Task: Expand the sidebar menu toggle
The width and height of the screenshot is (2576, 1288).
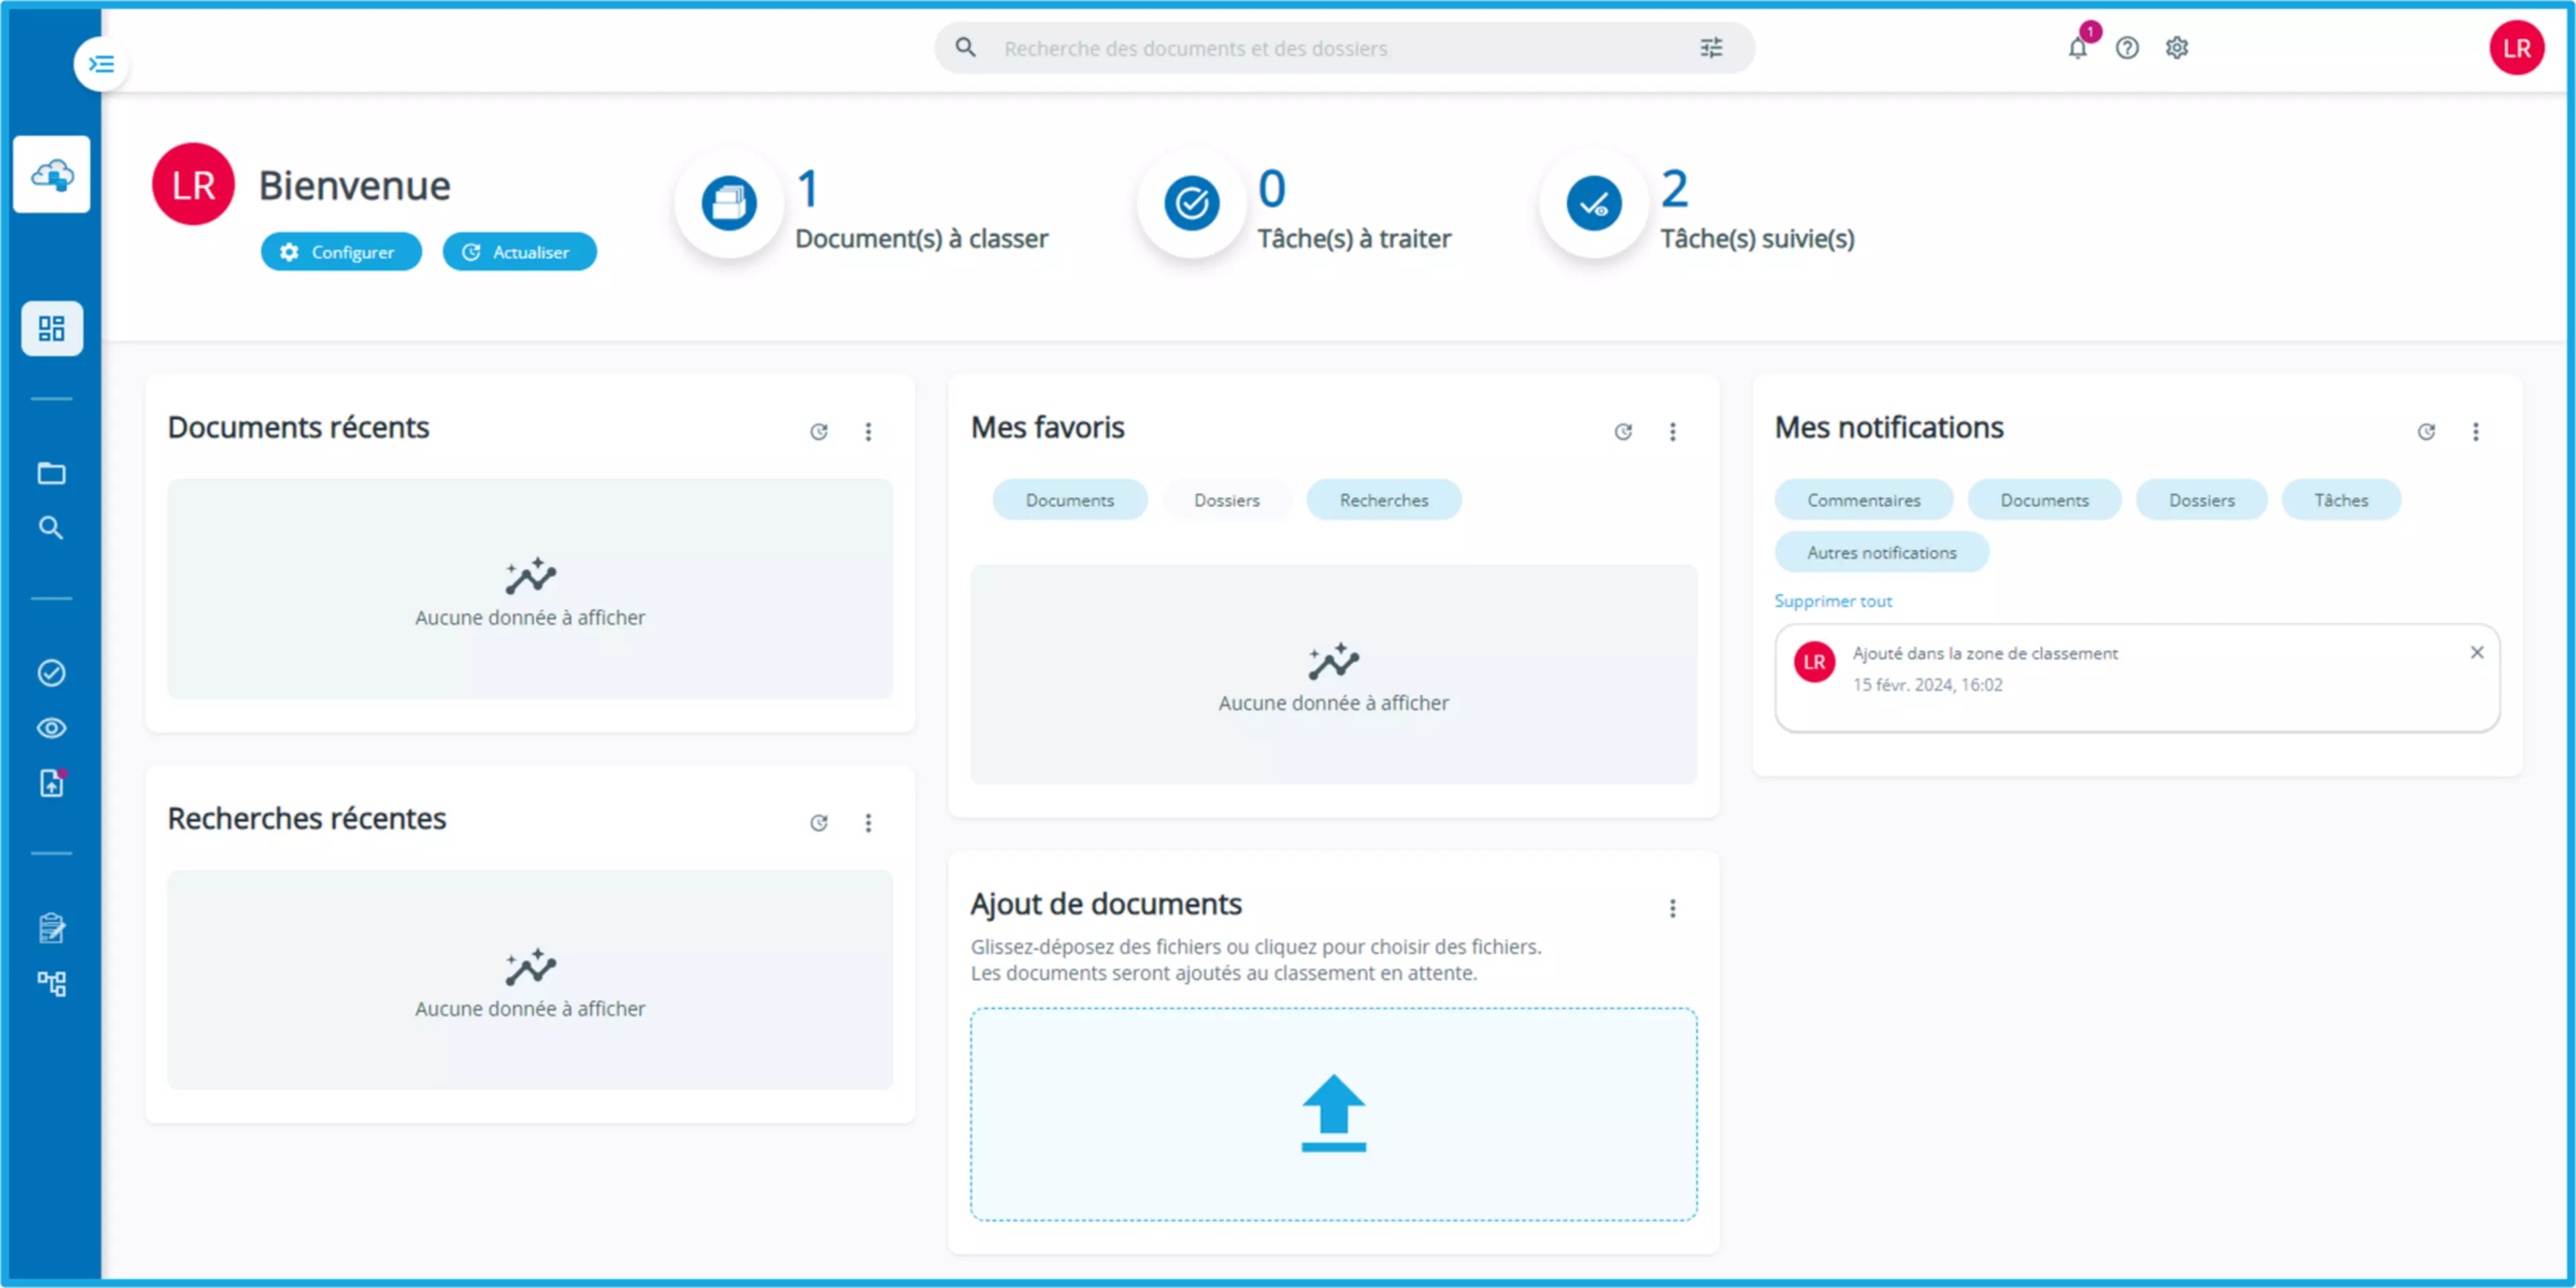Action: 101,64
